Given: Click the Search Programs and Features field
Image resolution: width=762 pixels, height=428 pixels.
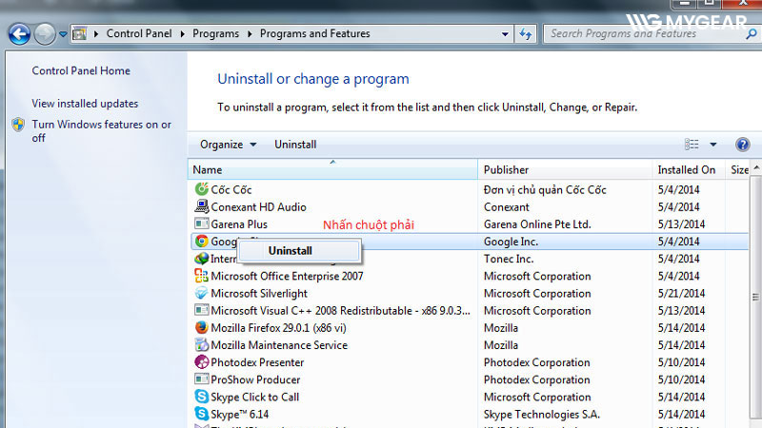Looking at the screenshot, I should click(x=633, y=34).
